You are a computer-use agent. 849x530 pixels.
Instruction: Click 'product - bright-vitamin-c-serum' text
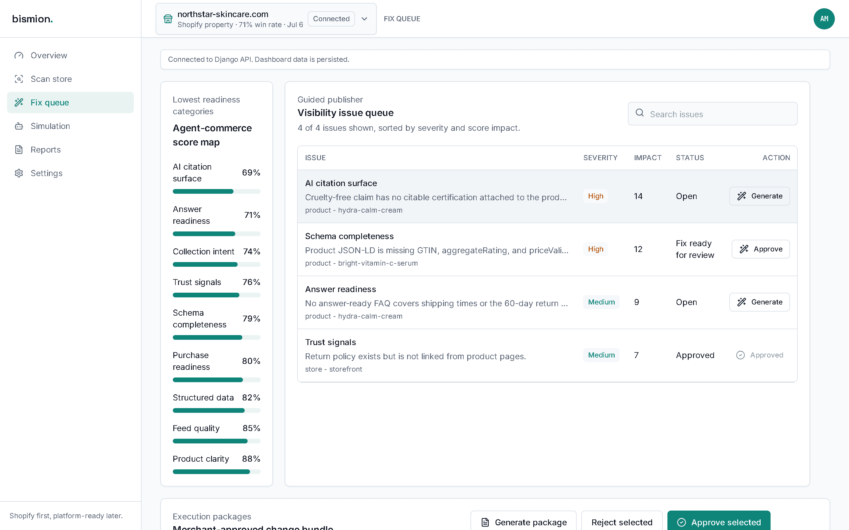[x=361, y=263]
